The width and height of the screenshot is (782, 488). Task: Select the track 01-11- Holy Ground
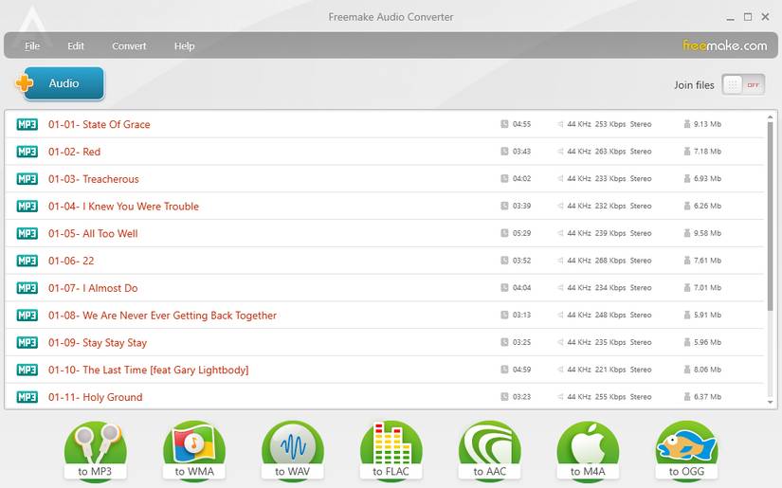(x=384, y=397)
